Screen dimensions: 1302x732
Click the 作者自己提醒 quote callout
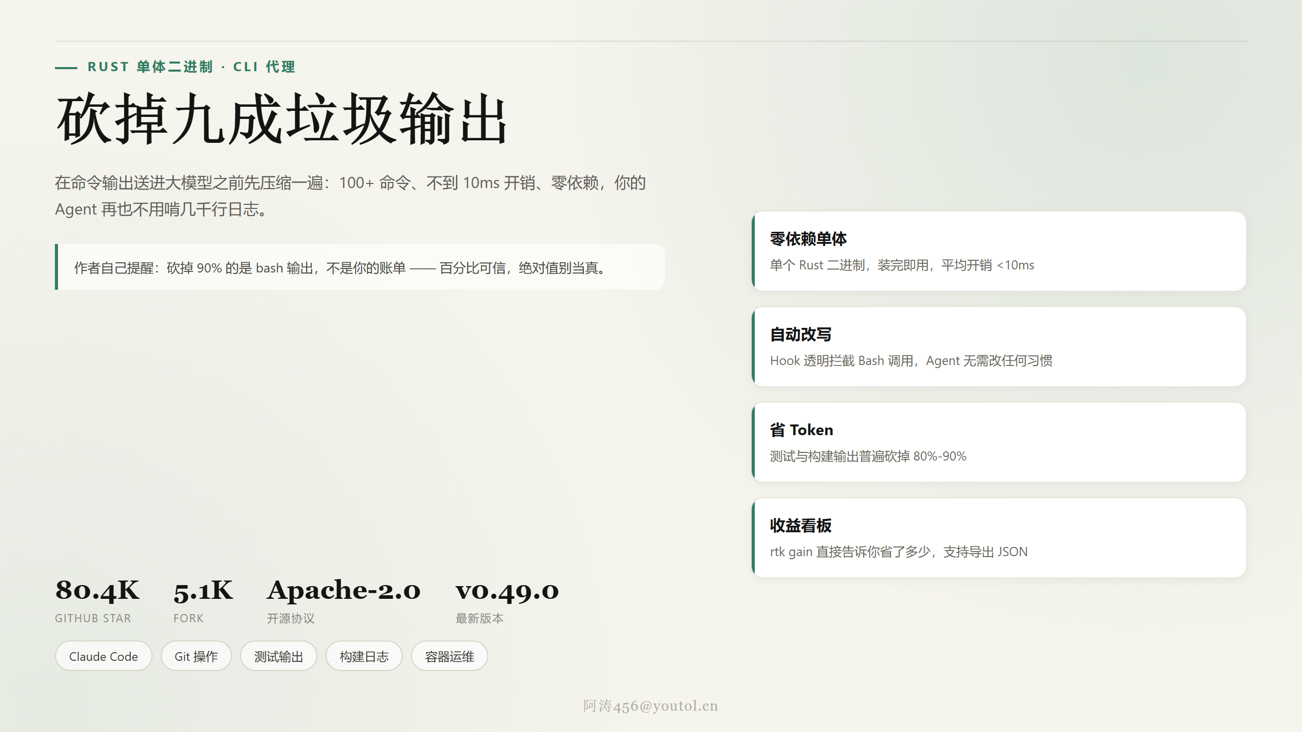(360, 267)
